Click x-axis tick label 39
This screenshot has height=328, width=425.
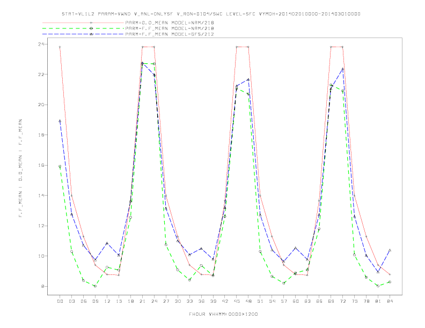click(213, 301)
